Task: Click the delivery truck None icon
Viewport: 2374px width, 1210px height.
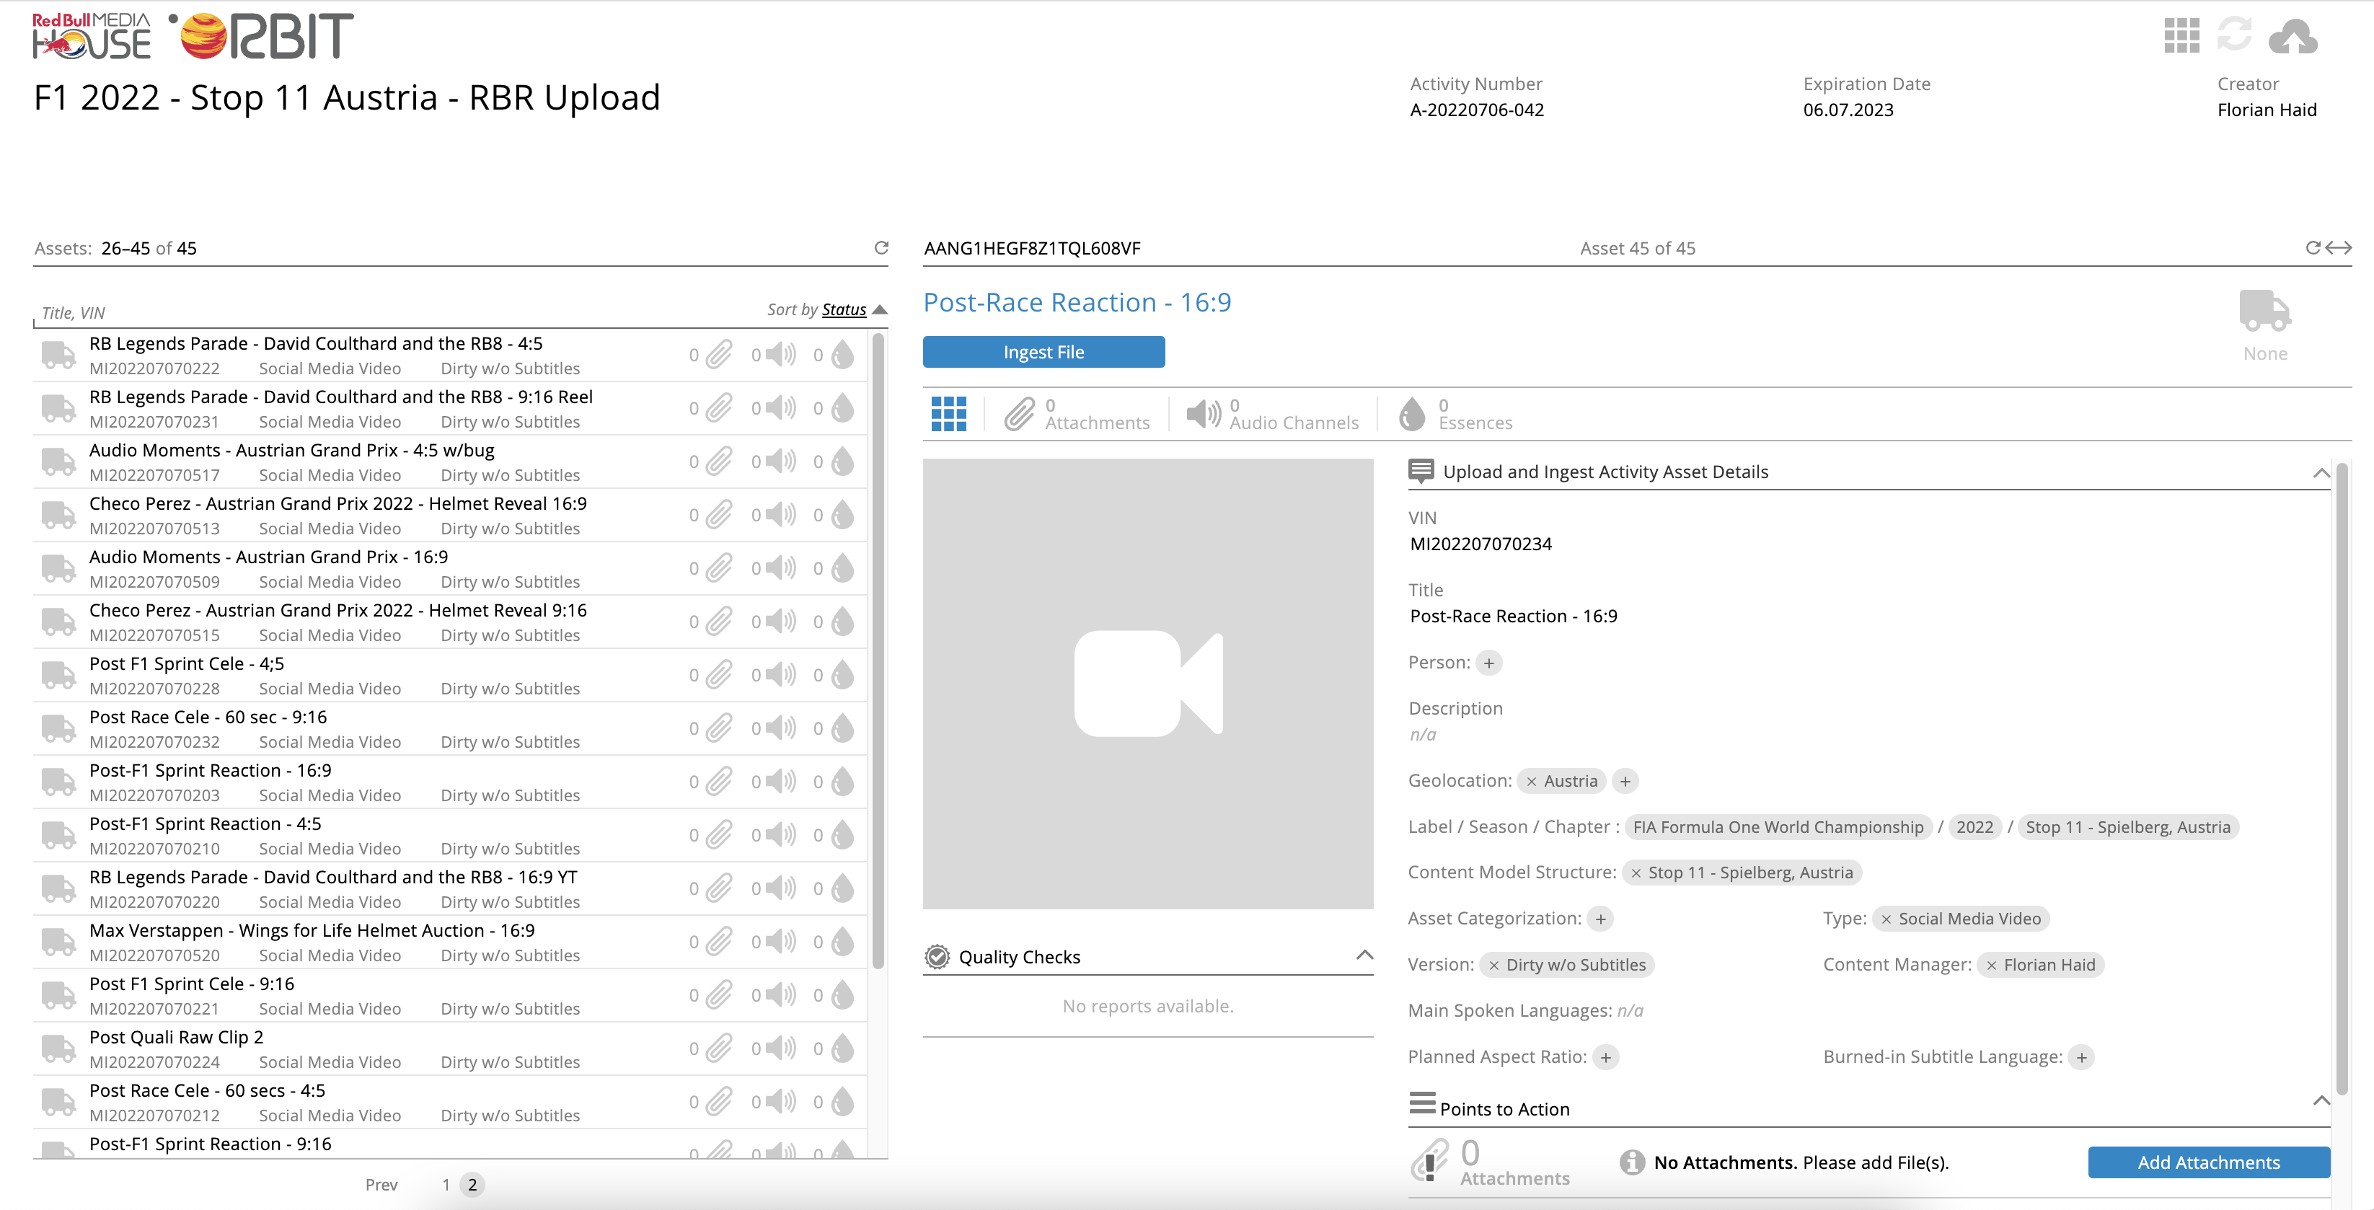Action: 2264,311
